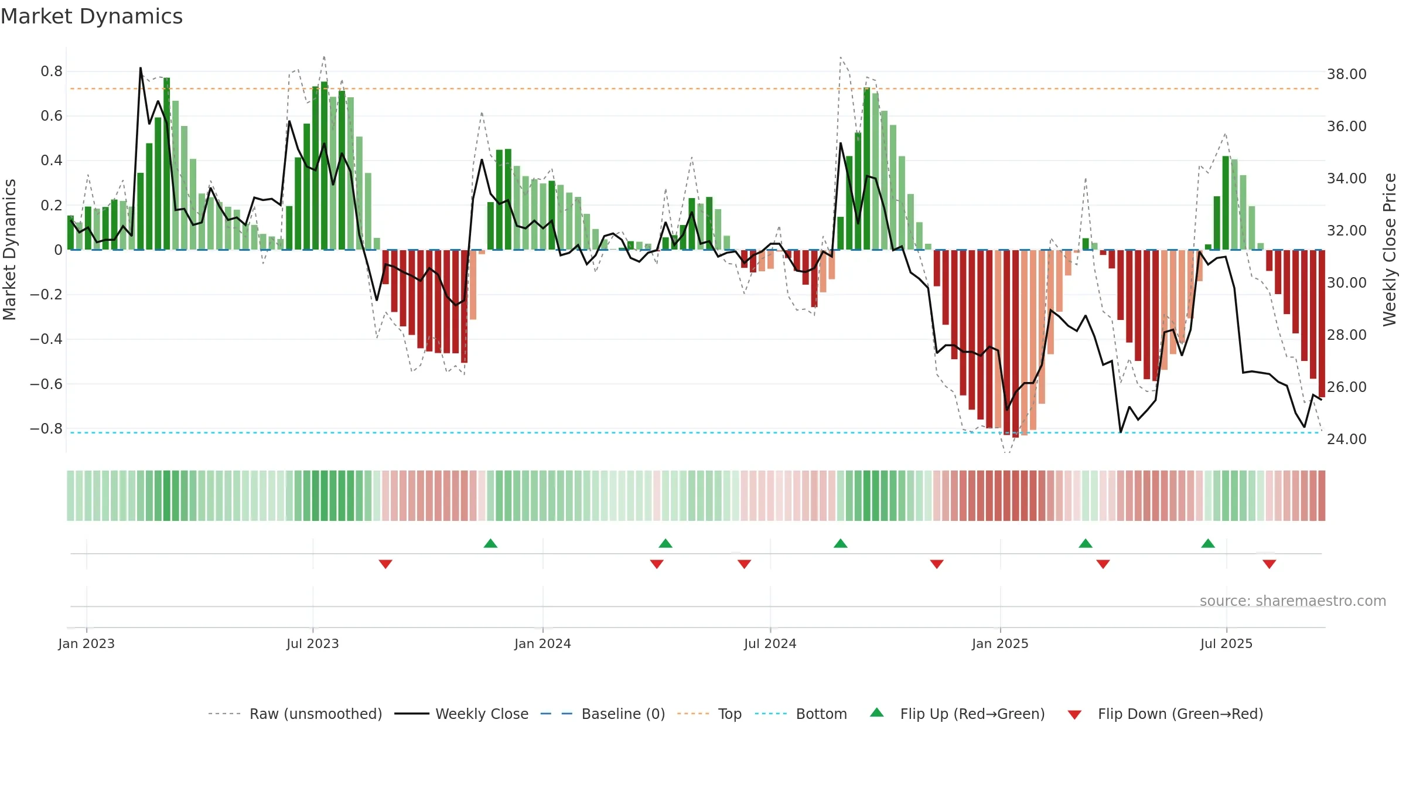Click the Jul 2023 x-axis label
This screenshot has height=791, width=1406.
tap(313, 643)
